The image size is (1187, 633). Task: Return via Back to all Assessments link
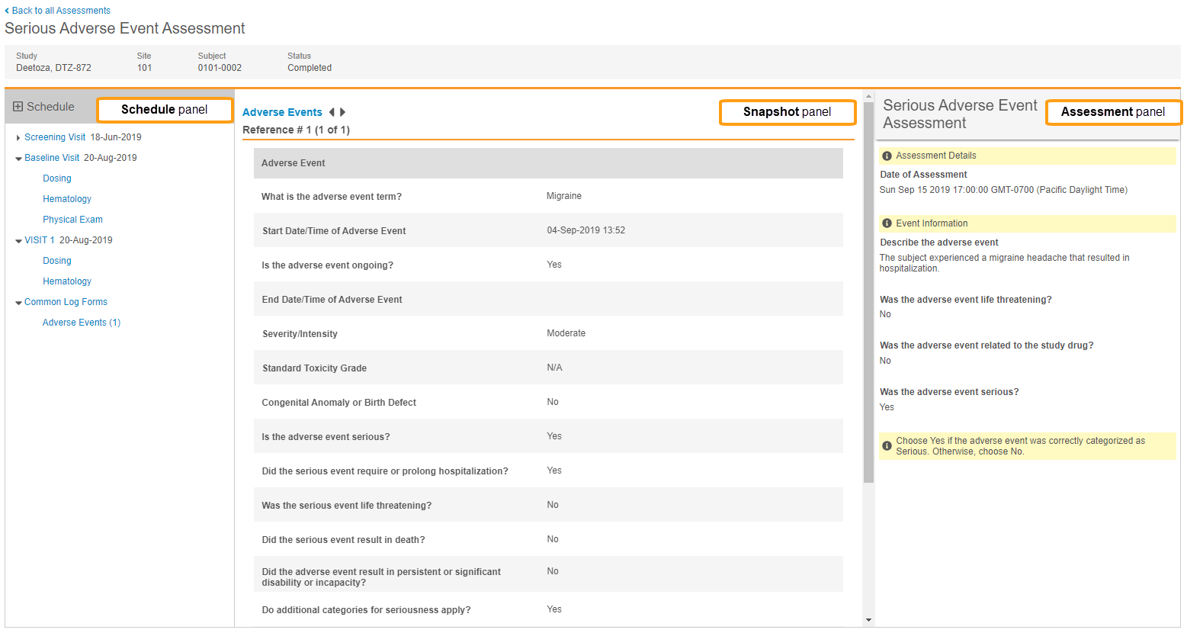[x=61, y=11]
